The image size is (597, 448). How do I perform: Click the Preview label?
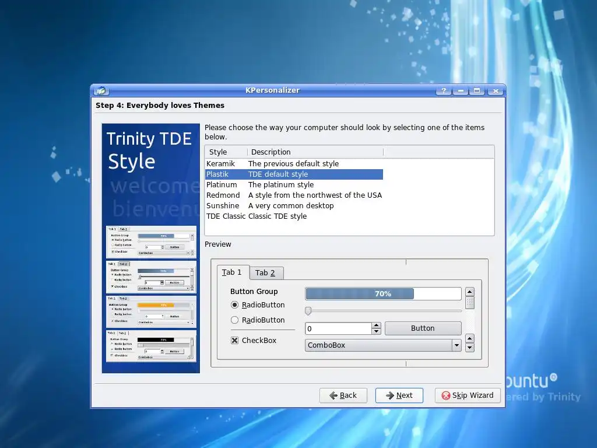(218, 244)
